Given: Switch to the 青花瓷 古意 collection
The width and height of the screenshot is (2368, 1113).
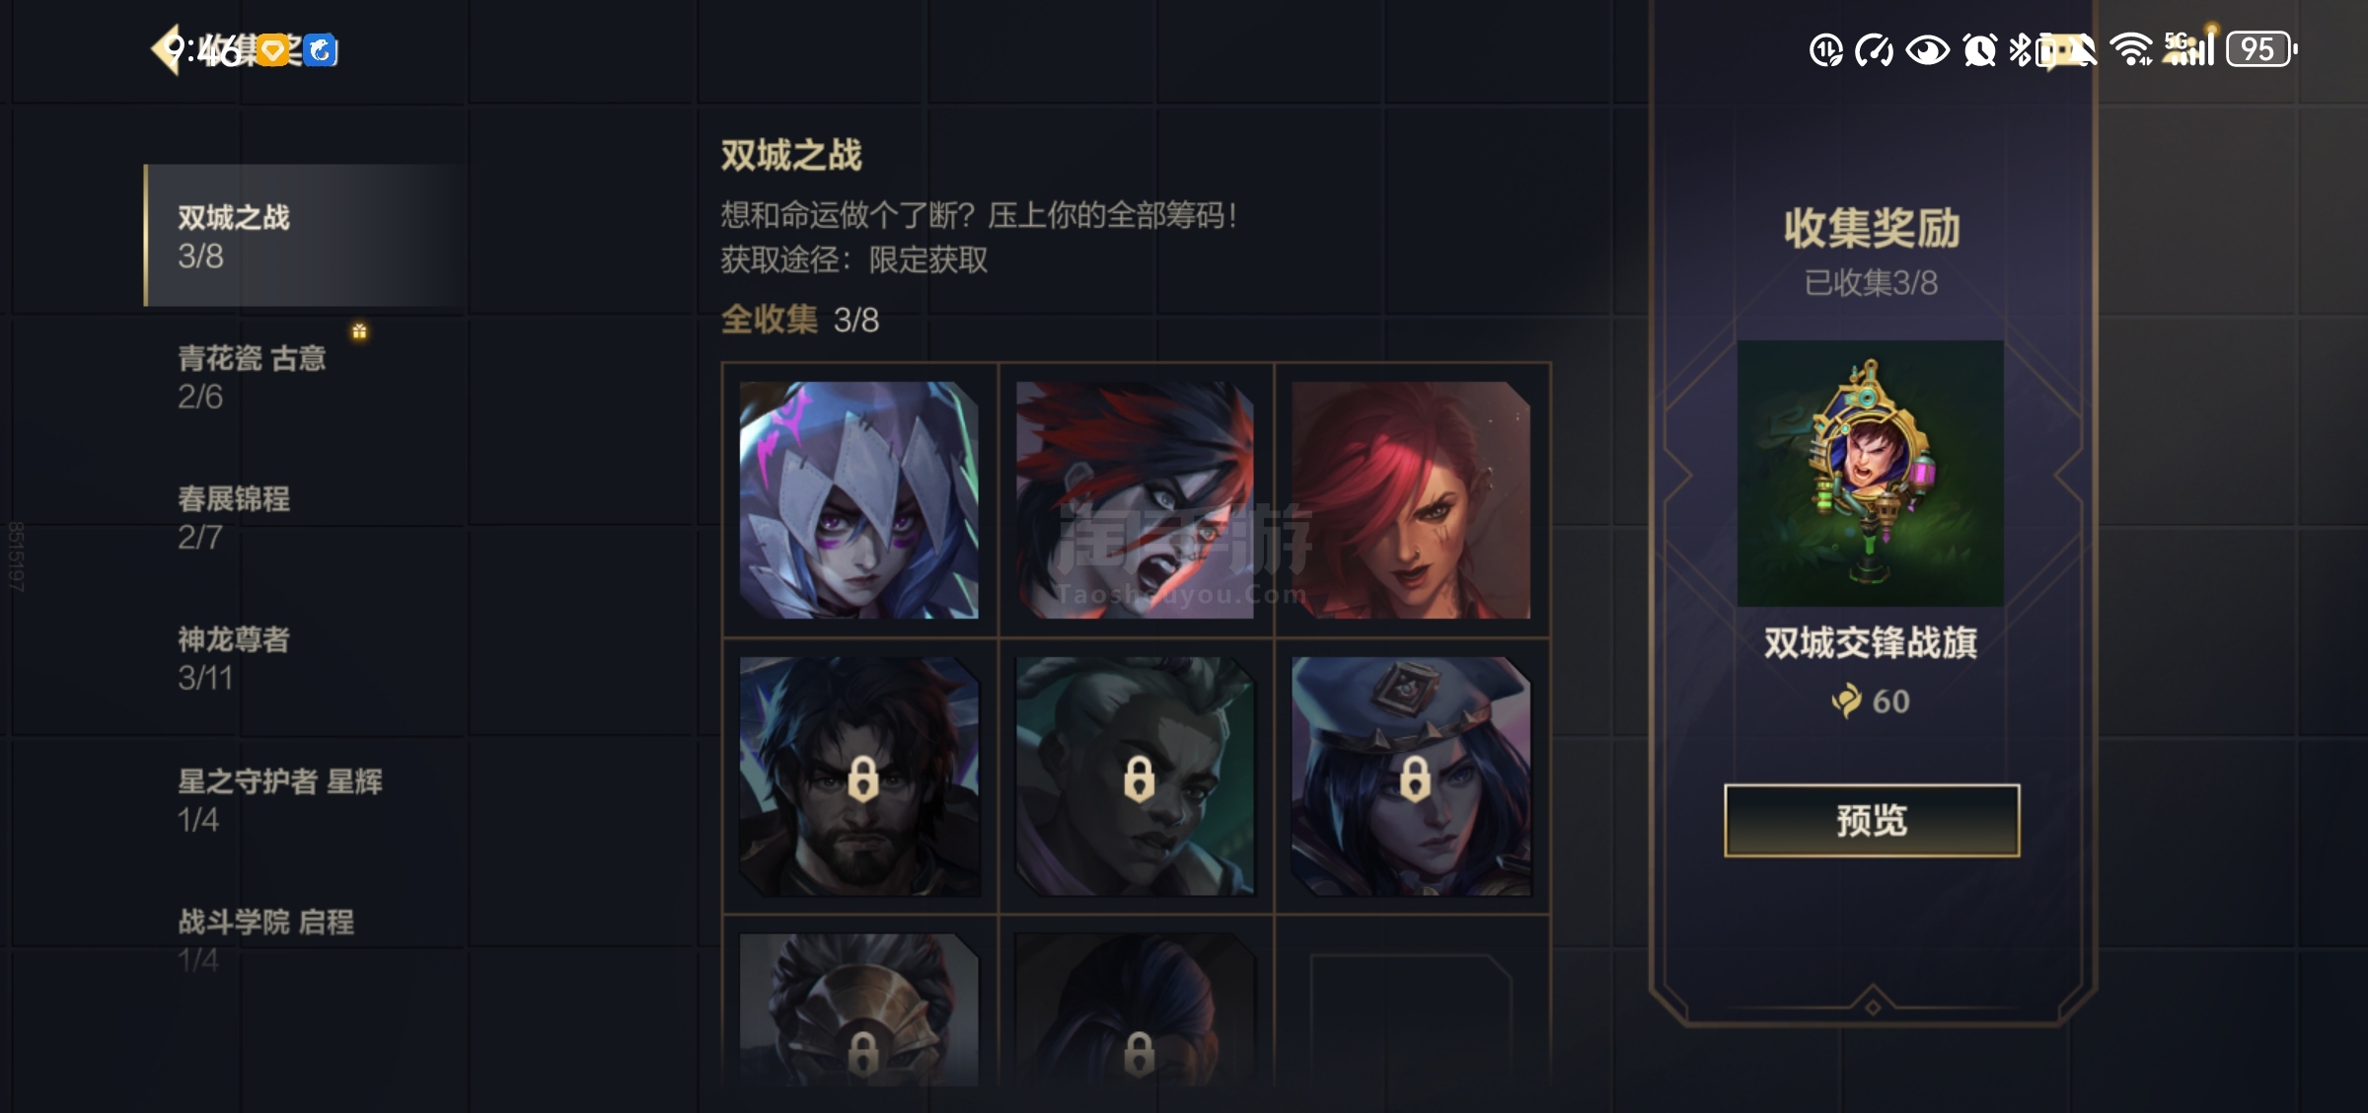Looking at the screenshot, I should [x=304, y=377].
